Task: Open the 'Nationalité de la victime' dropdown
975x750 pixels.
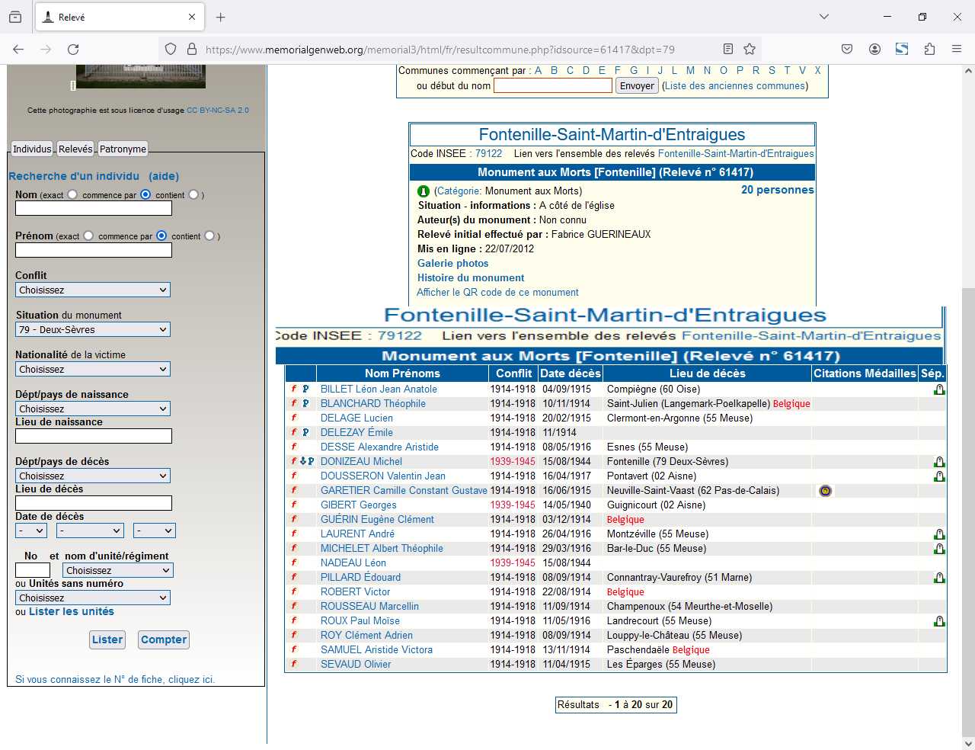Action: [x=93, y=370]
